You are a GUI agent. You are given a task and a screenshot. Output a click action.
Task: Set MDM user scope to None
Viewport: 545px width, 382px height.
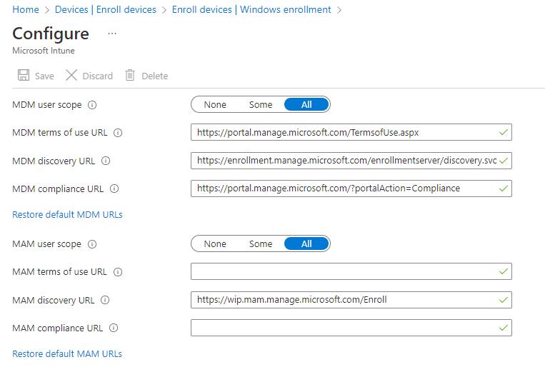click(215, 105)
